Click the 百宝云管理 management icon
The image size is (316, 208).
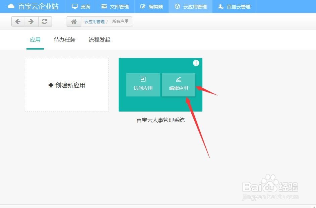(220, 6)
